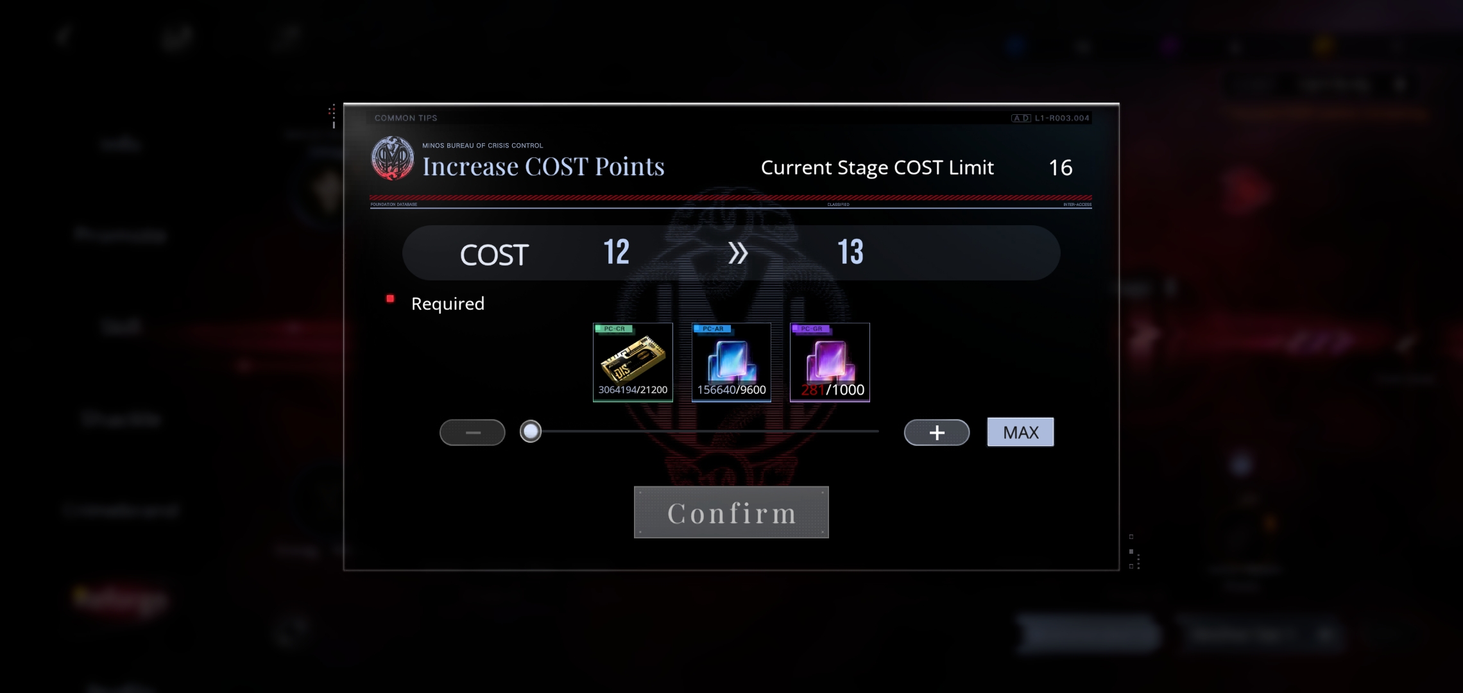Select the purple crystal PC-GR material icon
The image size is (1463, 693).
click(830, 363)
